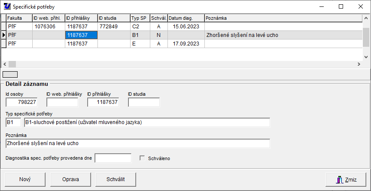Click the Zmiz exit door button
371x191 pixels.
[x=346, y=179]
